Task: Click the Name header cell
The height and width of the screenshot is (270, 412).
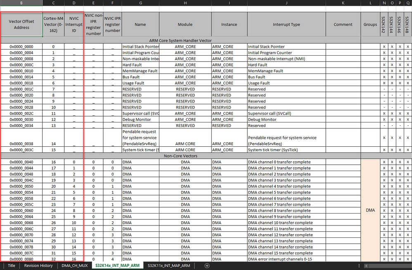Action: pyautogui.click(x=140, y=24)
